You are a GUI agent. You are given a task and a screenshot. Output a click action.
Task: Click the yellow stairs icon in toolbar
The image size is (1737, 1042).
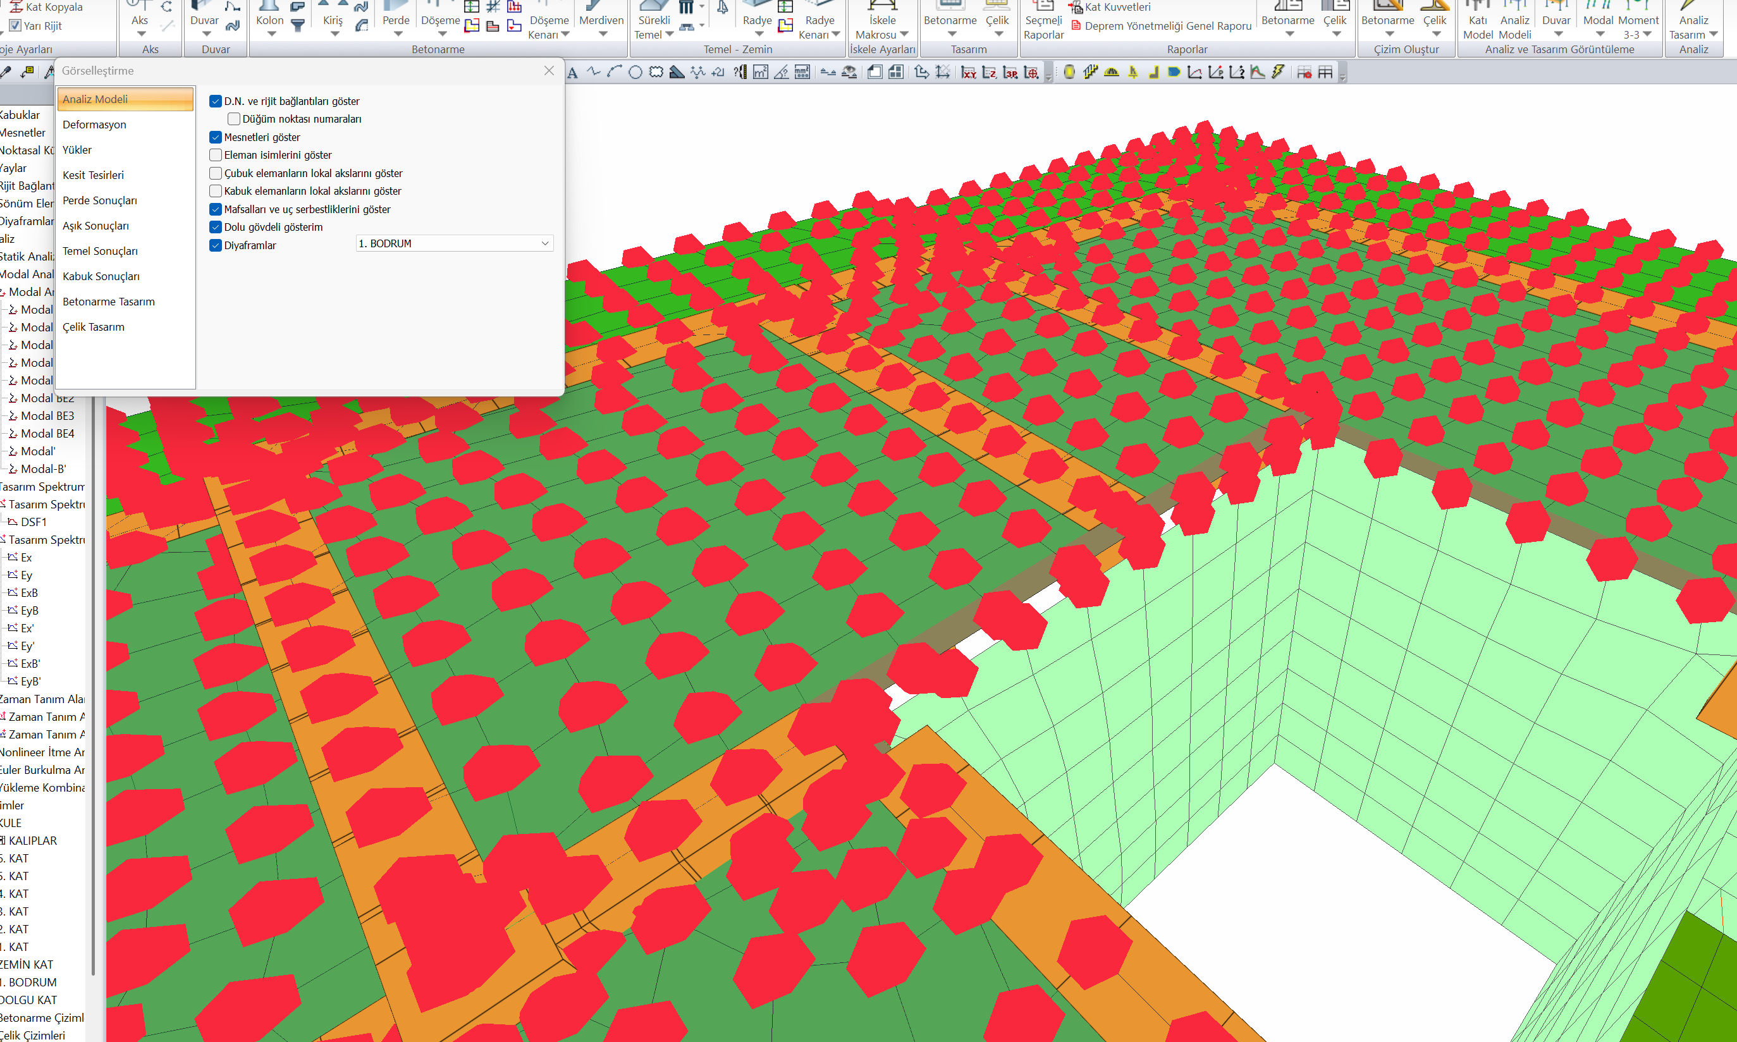coord(1090,72)
